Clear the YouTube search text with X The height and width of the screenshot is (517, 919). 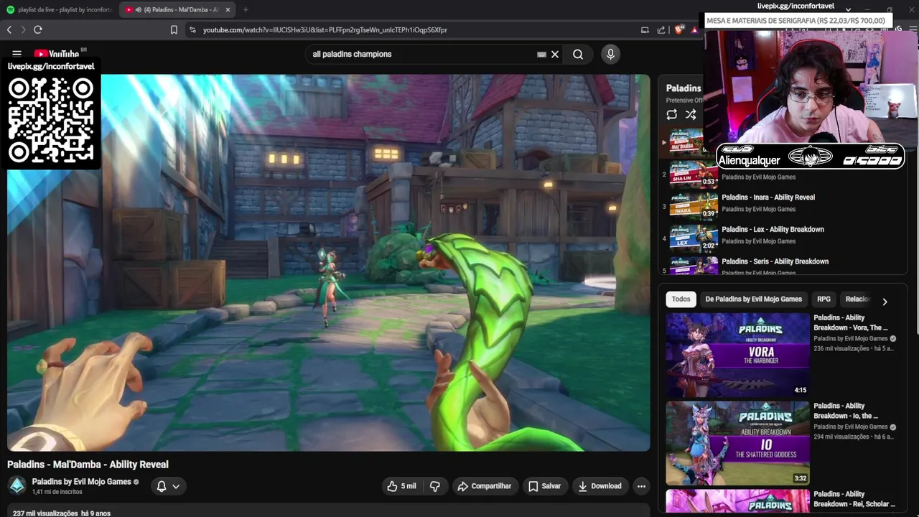tap(555, 54)
